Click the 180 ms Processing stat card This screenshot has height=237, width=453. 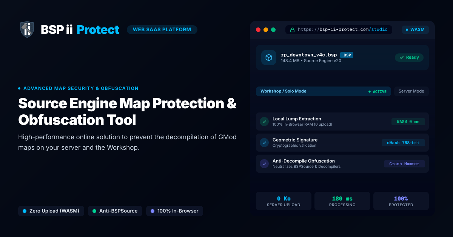(x=342, y=201)
